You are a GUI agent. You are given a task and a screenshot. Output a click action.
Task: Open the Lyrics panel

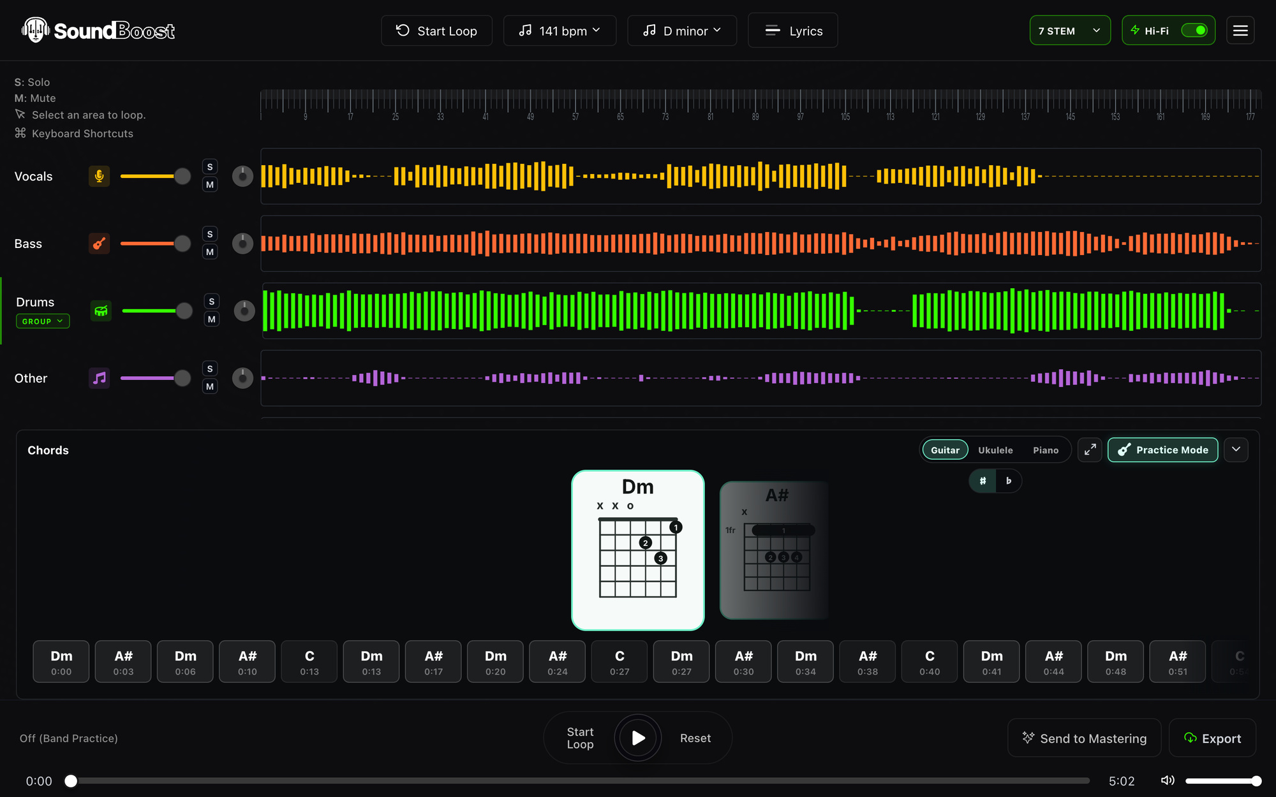[793, 31]
